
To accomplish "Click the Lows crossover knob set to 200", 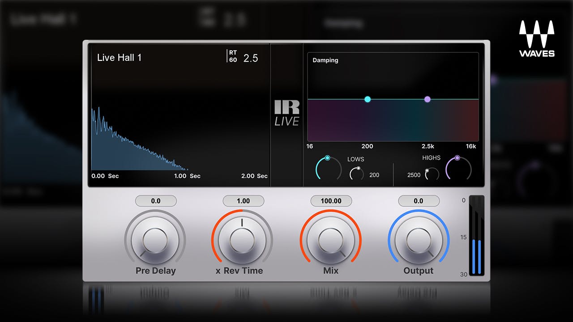I will [x=357, y=174].
